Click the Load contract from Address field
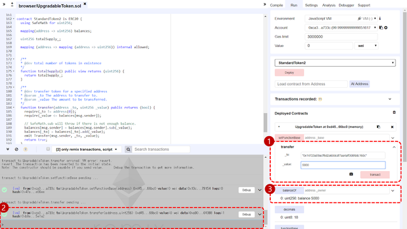The image size is (407, 229). [311, 84]
